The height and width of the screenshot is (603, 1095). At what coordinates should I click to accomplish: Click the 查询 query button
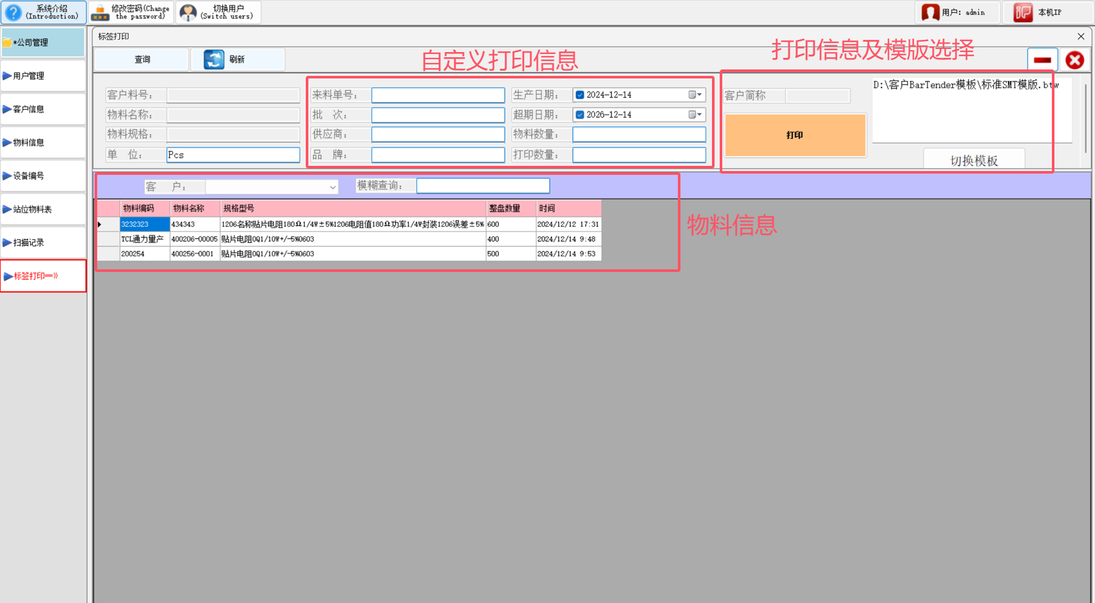[142, 59]
